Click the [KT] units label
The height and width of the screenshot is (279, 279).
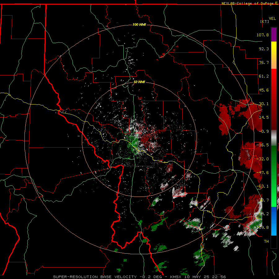coord(265,21)
